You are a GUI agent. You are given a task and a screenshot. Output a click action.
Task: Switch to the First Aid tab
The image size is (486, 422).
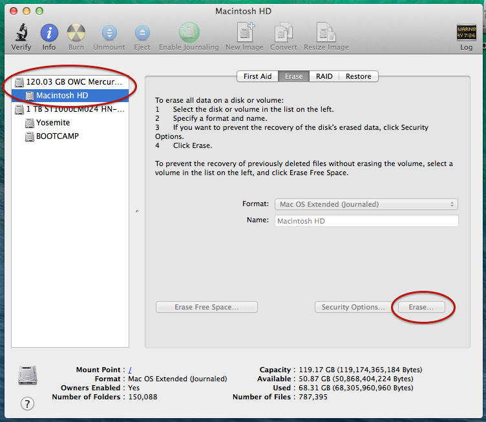(x=257, y=76)
